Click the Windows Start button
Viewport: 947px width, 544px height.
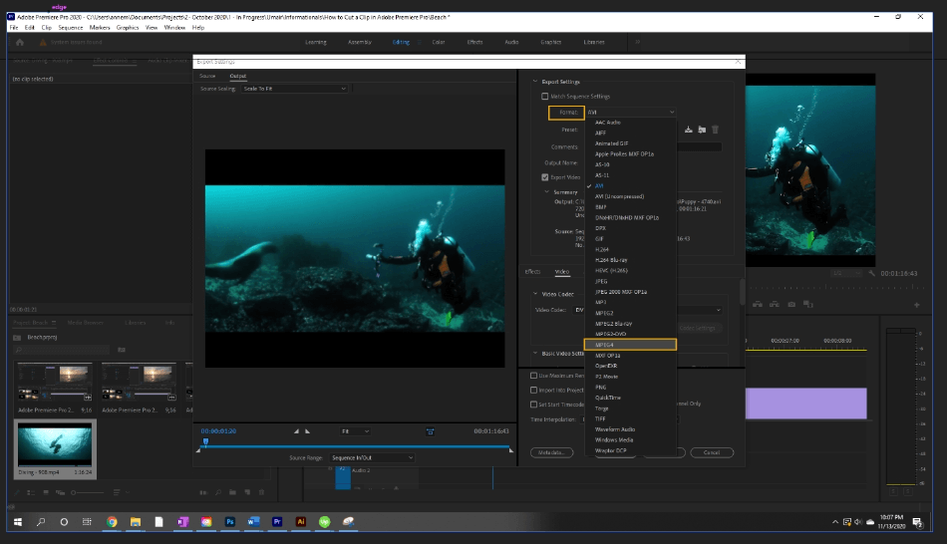tap(18, 522)
